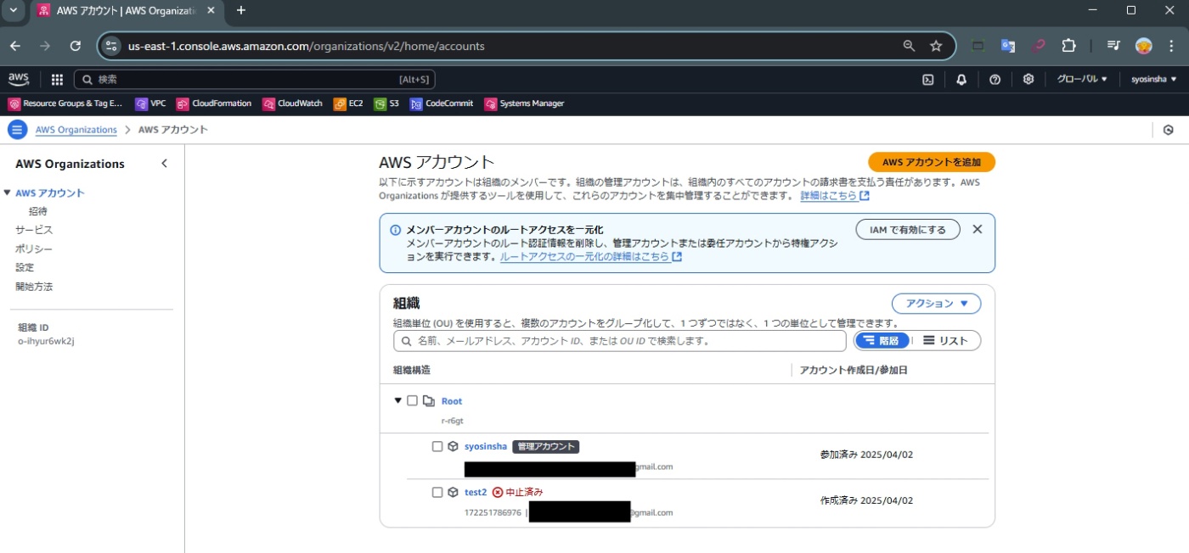Open the browser tab search dropdown
Viewport: 1189px width, 553px height.
pos(13,10)
